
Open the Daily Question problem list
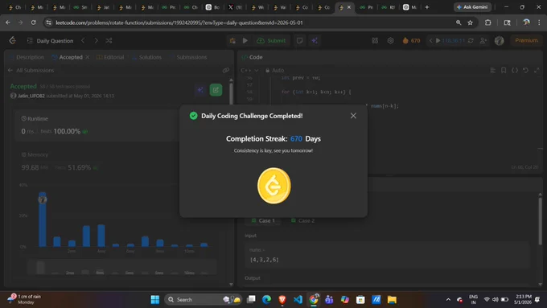pyautogui.click(x=50, y=41)
